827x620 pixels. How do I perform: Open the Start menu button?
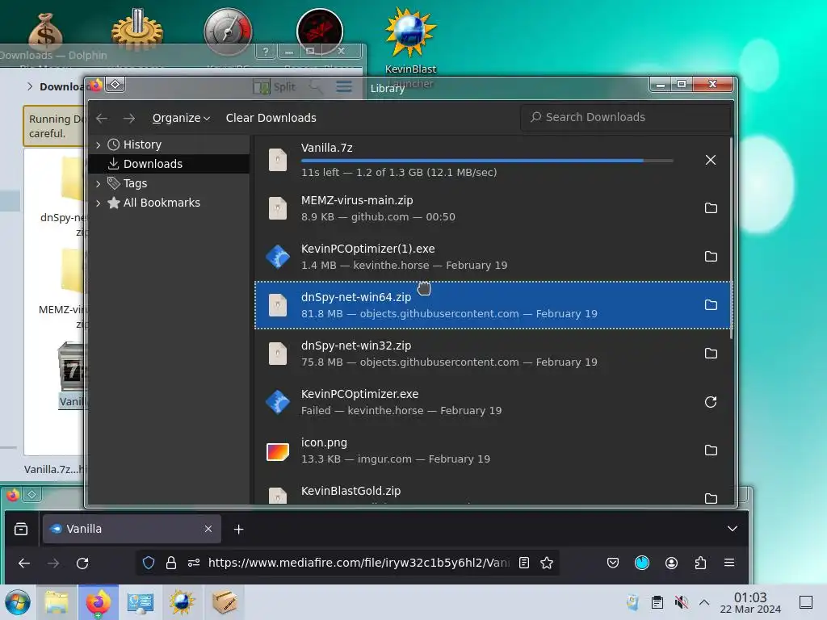(18, 602)
